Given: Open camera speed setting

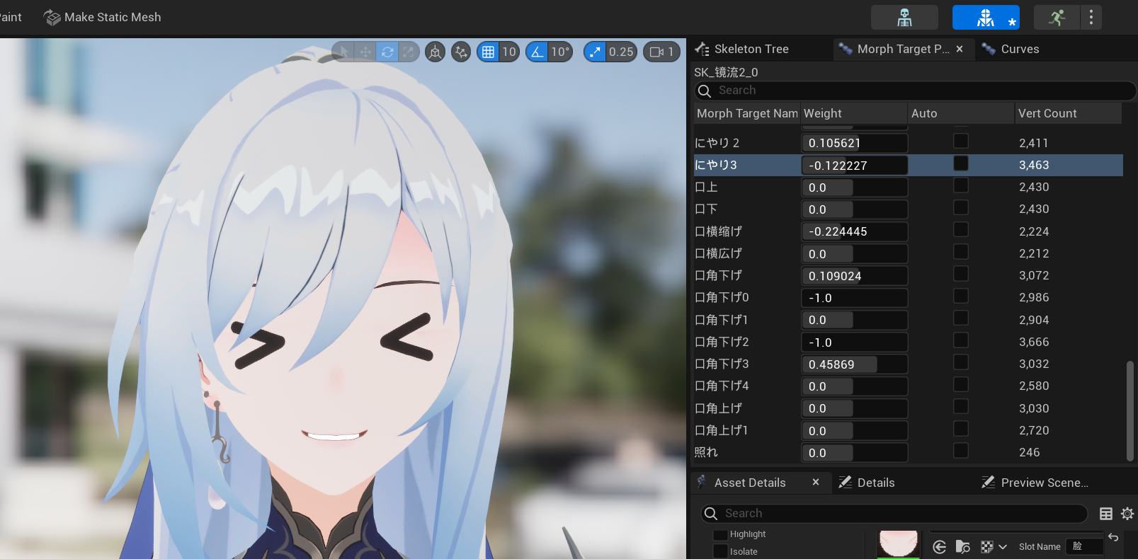Looking at the screenshot, I should point(661,52).
